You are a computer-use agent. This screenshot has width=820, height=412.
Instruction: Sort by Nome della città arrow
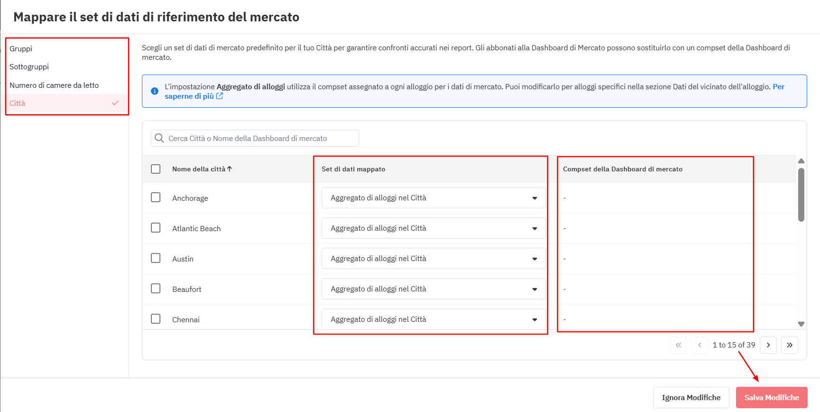click(230, 169)
